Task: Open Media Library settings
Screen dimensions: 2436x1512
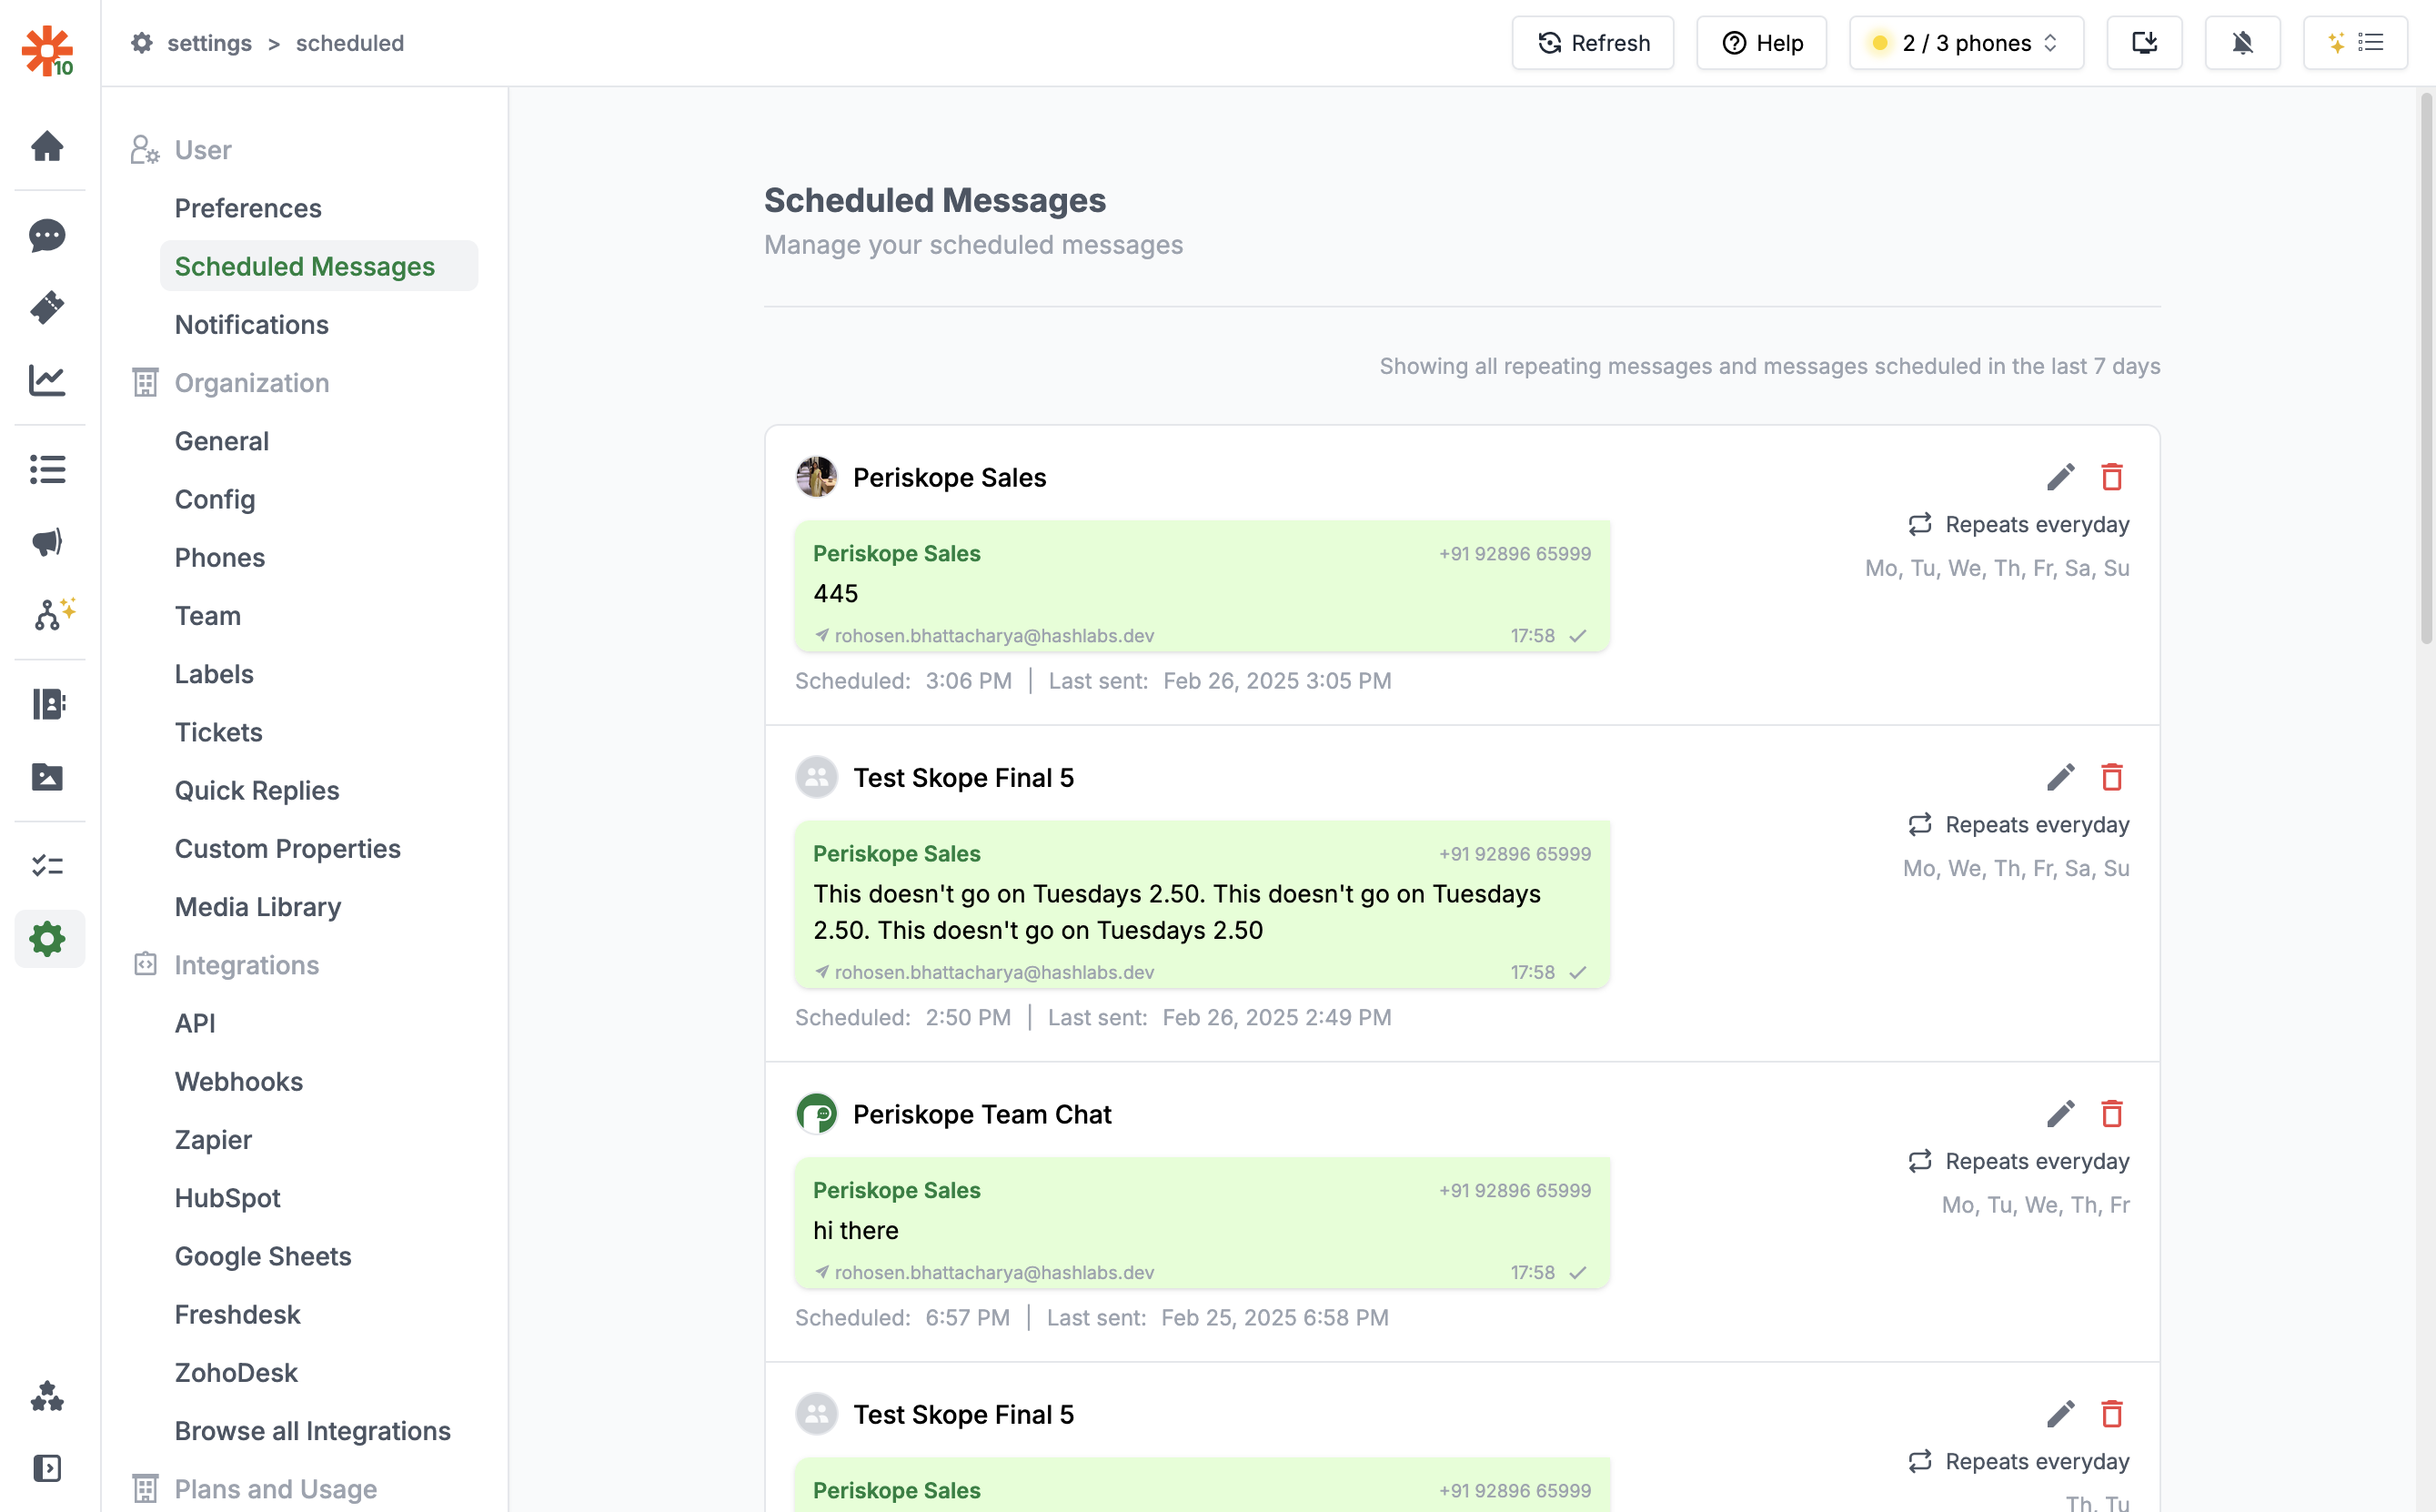Action: tap(258, 906)
